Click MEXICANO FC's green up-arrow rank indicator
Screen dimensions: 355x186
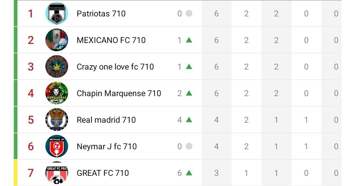tap(189, 40)
